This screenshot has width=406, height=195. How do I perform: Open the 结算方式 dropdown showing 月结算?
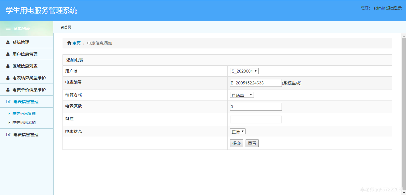[x=242, y=95]
